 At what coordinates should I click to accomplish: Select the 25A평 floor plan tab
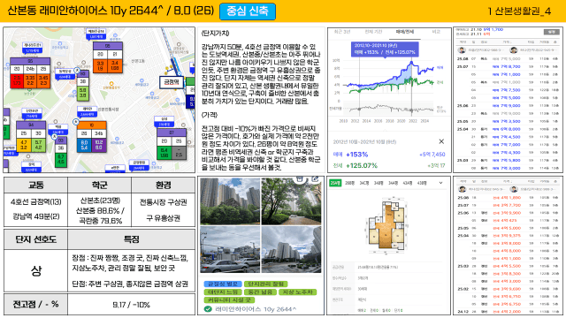(335, 183)
